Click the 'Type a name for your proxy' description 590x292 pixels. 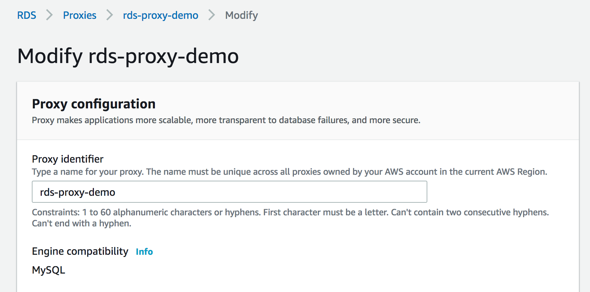point(289,172)
